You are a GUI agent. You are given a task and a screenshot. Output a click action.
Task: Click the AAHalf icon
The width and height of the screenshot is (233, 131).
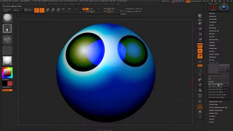(200, 40)
